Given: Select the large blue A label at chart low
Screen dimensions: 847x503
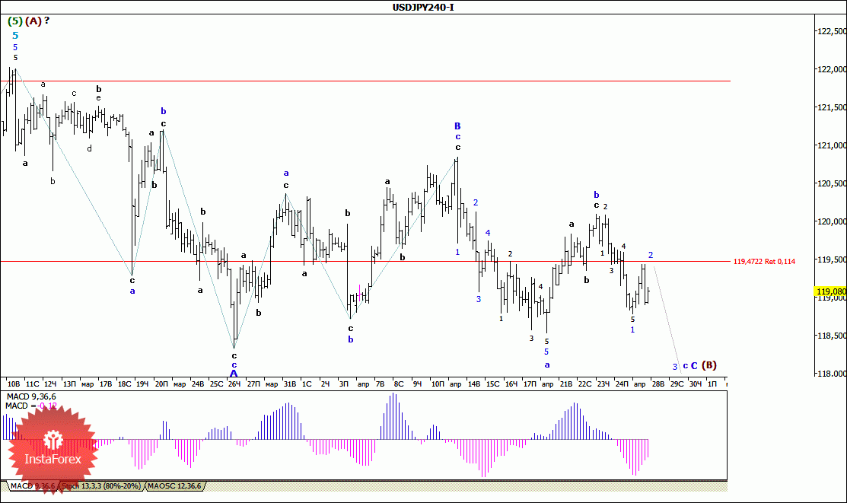Looking at the screenshot, I should coord(234,374).
